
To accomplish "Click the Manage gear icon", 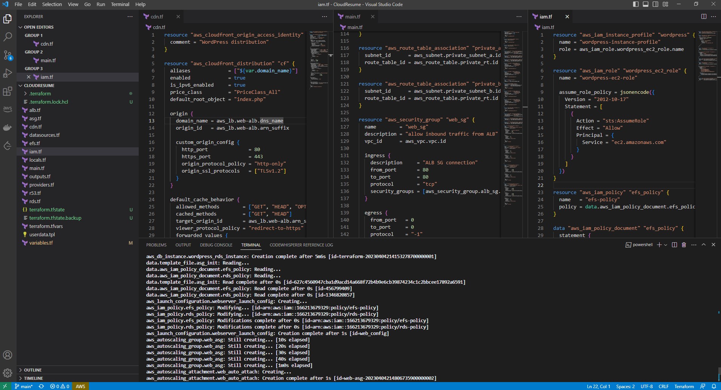I will click(8, 373).
